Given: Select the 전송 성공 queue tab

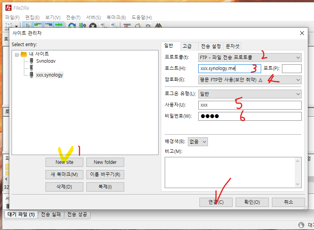Looking at the screenshot, I should coord(77,215).
